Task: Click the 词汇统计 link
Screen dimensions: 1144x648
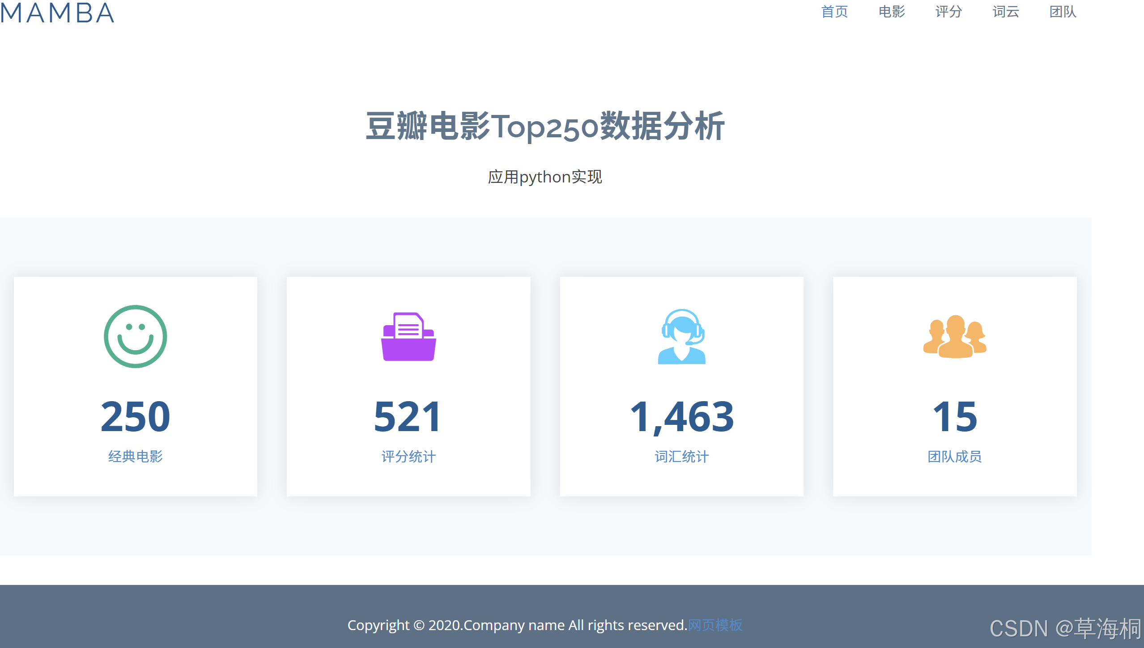Action: coord(681,456)
